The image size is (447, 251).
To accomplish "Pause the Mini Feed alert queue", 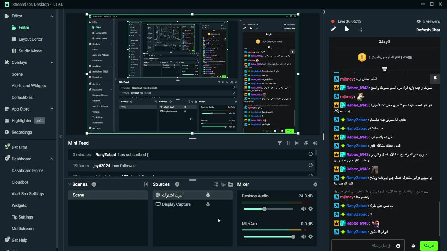I will click(288, 143).
